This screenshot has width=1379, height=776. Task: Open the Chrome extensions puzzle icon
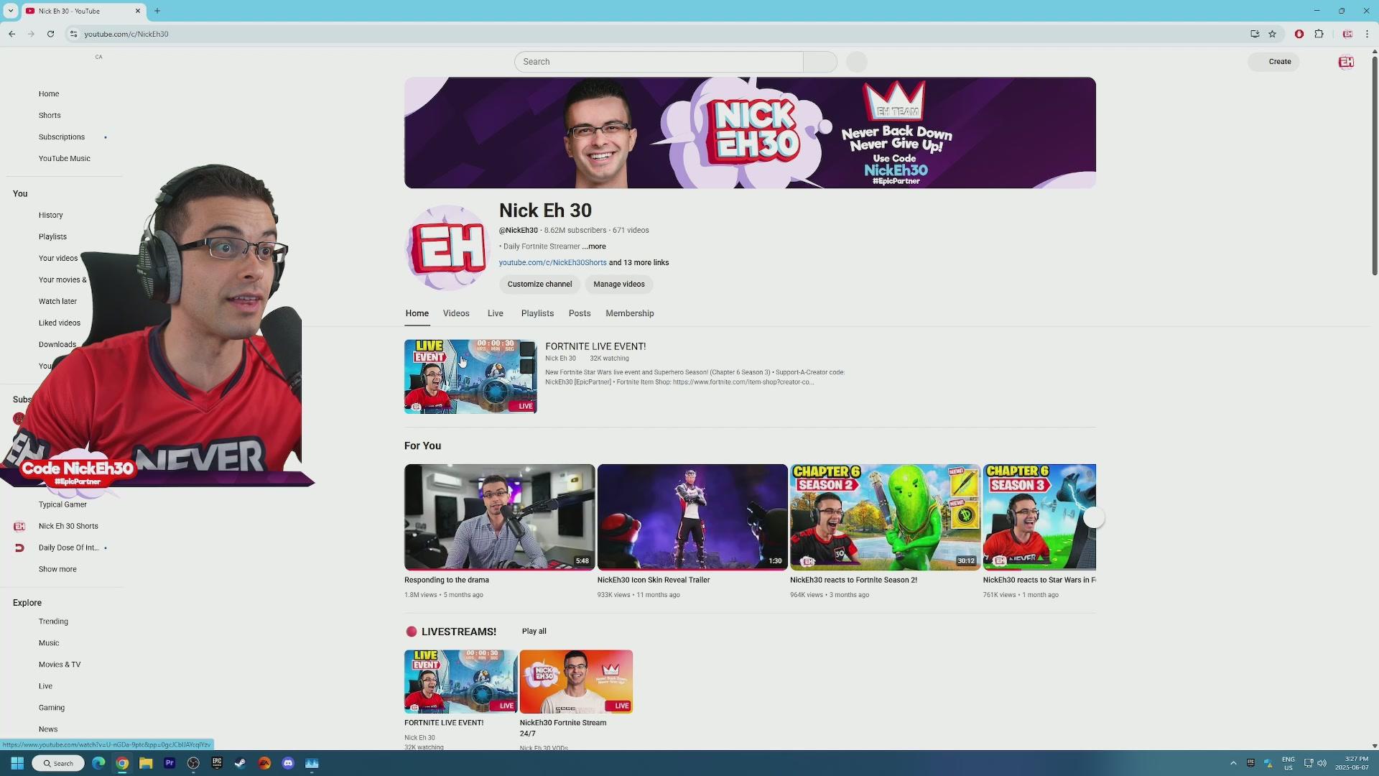pos(1319,34)
